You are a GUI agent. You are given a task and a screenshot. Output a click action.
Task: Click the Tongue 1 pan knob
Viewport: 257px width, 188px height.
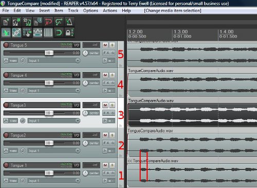[x=85, y=173]
